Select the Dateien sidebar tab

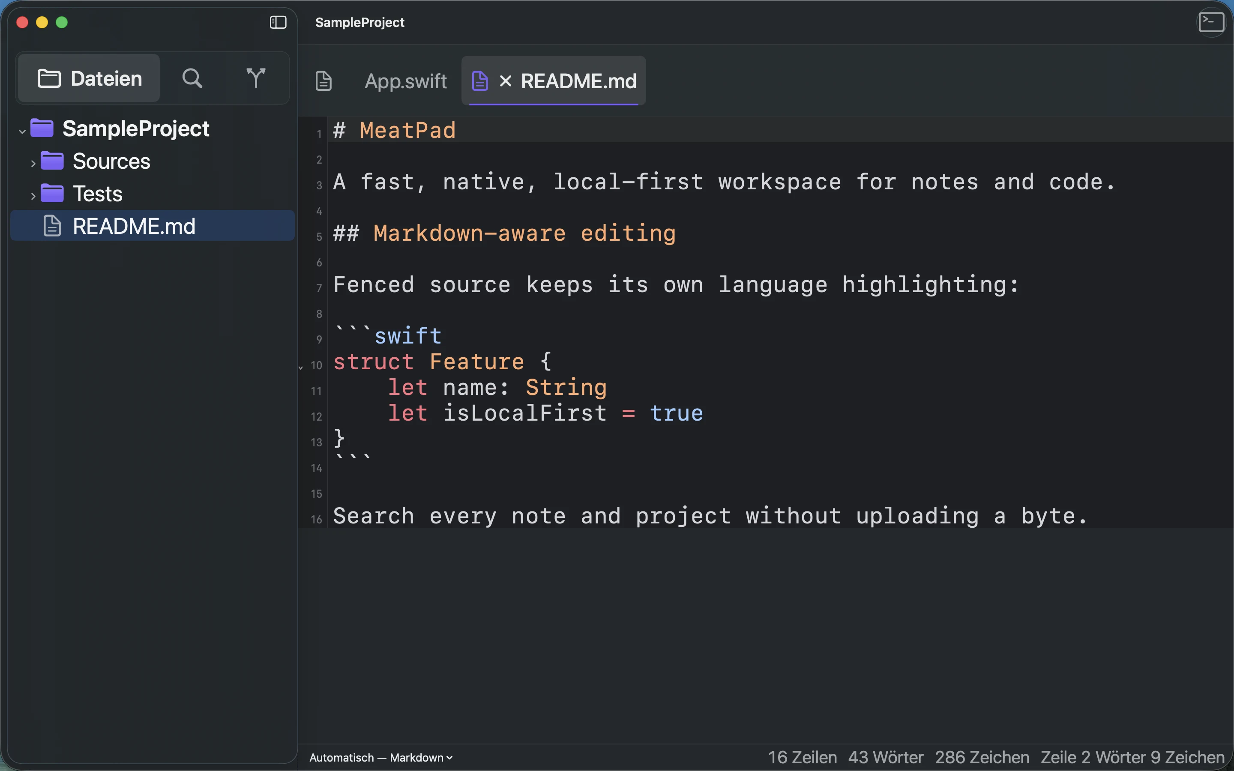(89, 78)
